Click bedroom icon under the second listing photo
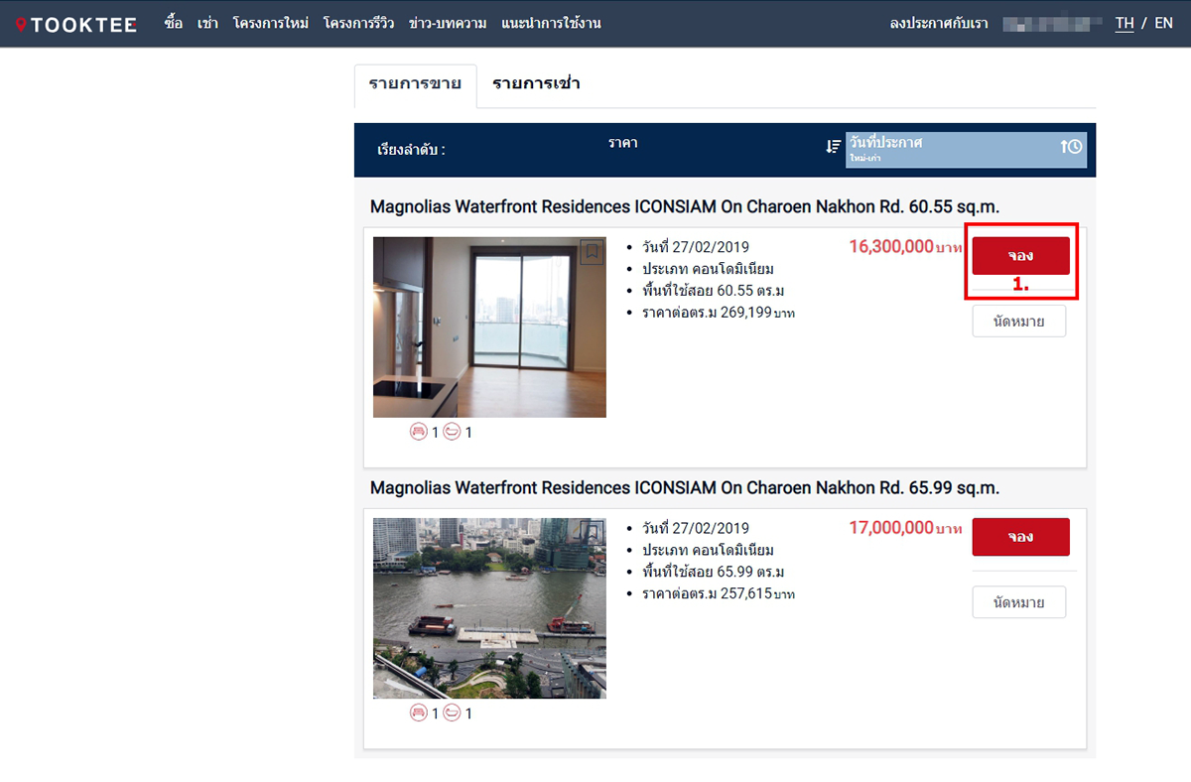The height and width of the screenshot is (782, 1191). click(x=419, y=713)
